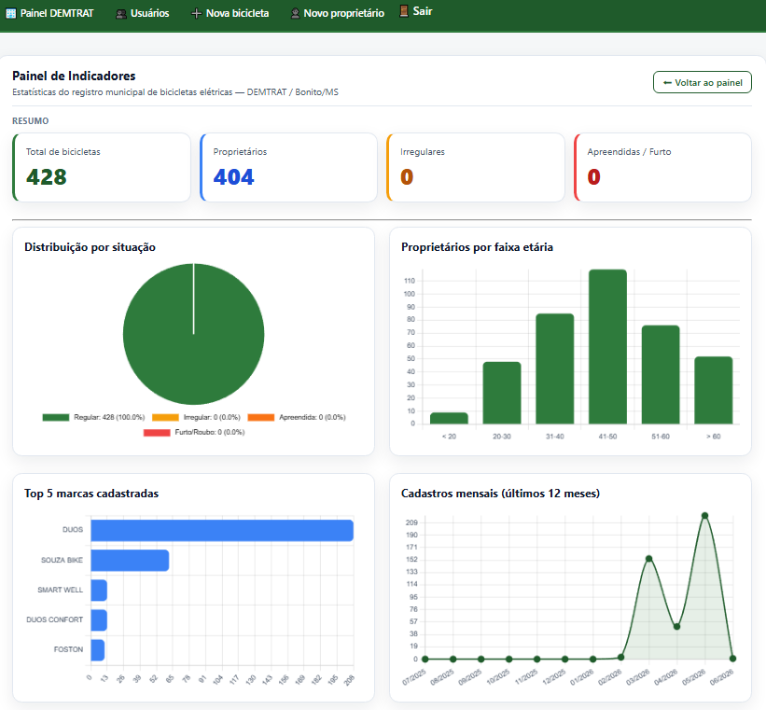Click the 07/2025 data point on line chart

coord(425,659)
